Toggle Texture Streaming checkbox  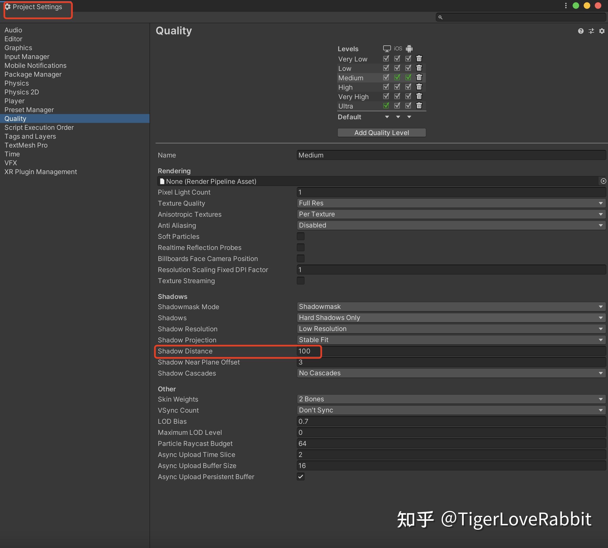click(300, 281)
